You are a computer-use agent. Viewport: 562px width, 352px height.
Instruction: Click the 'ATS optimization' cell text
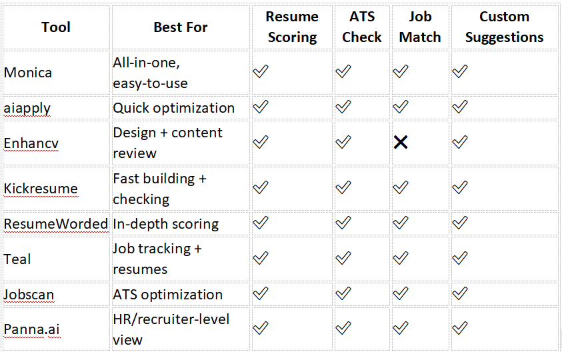(168, 295)
